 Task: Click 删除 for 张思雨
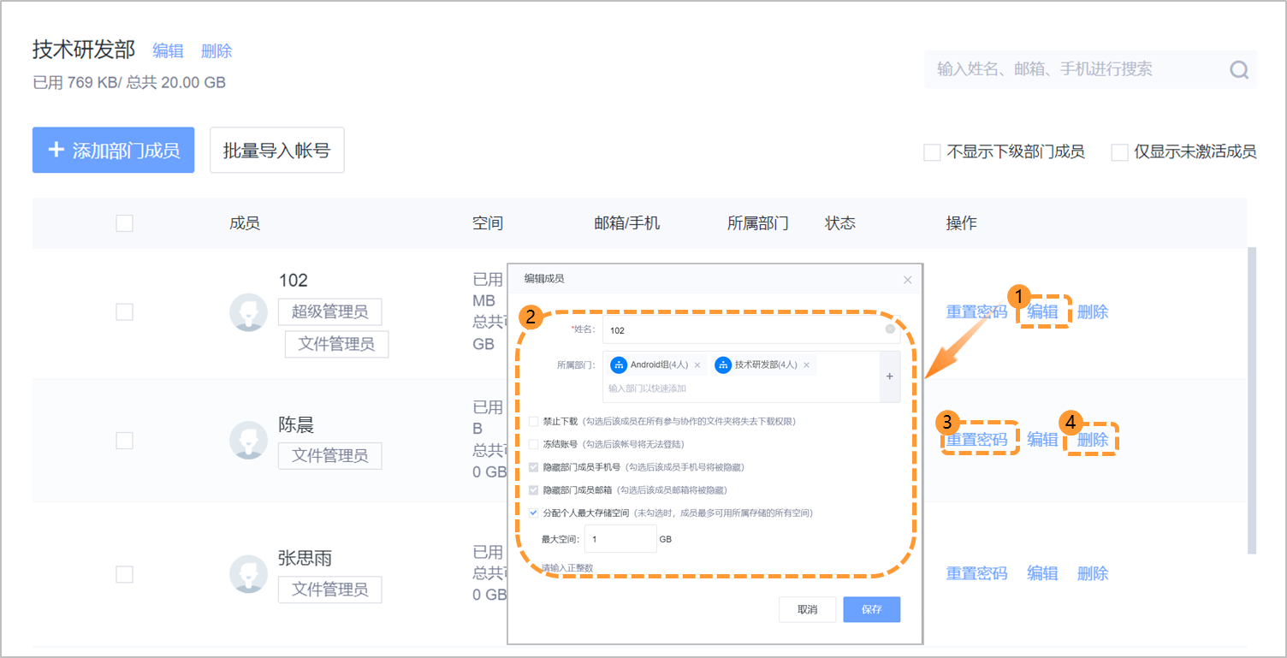pyautogui.click(x=1093, y=573)
